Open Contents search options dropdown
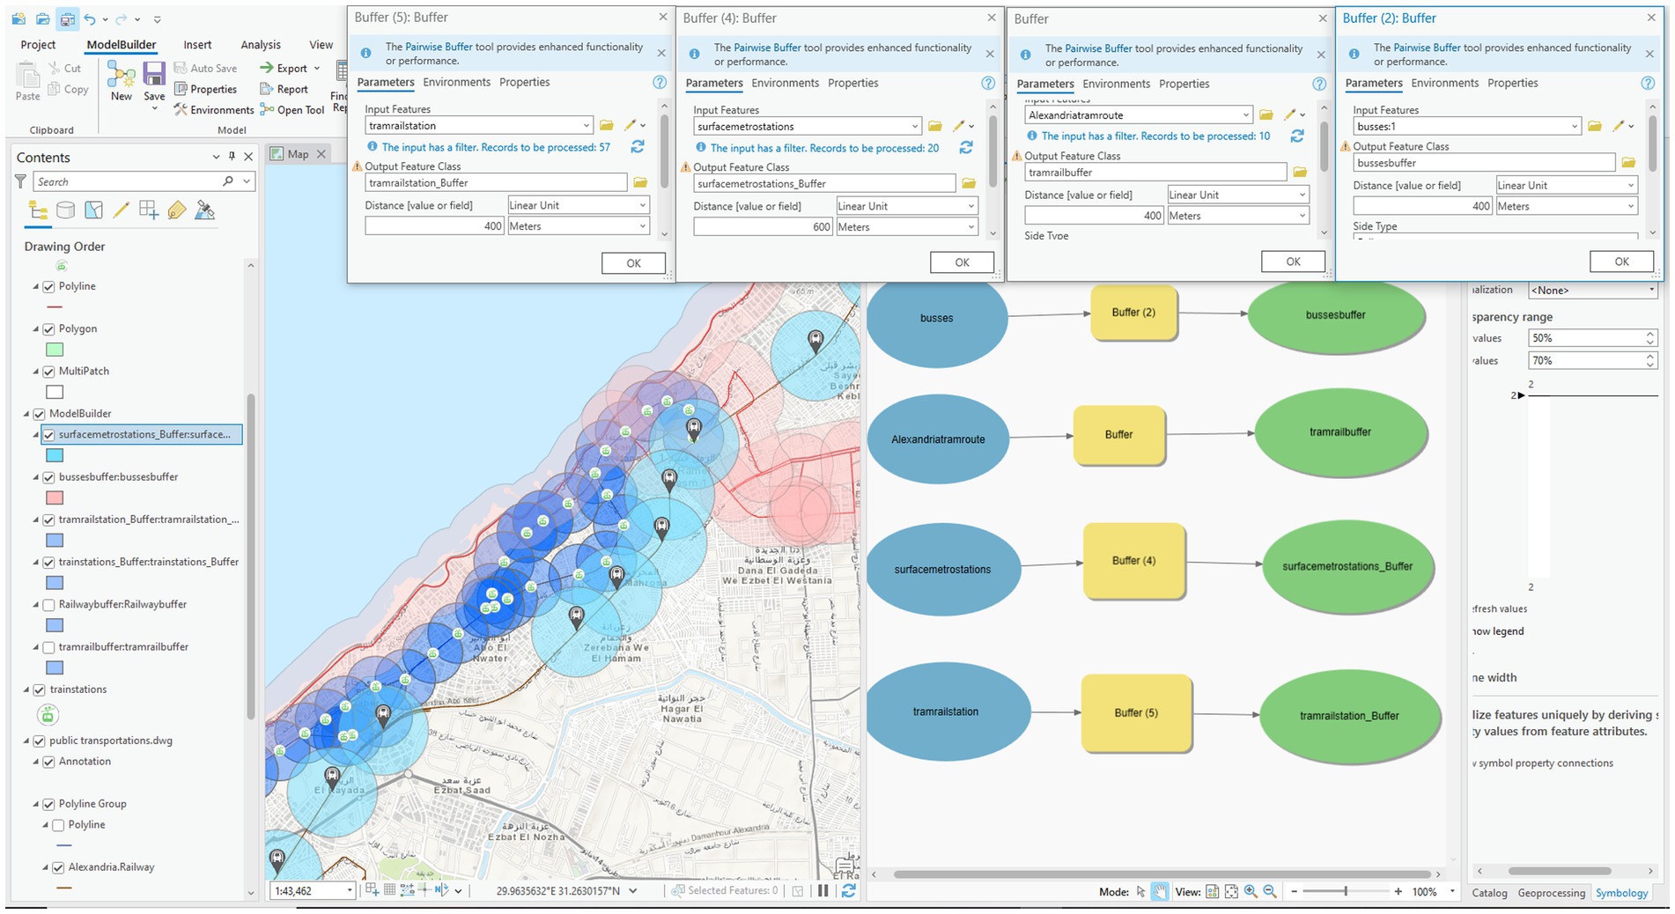The height and width of the screenshot is (914, 1675). pos(247,181)
